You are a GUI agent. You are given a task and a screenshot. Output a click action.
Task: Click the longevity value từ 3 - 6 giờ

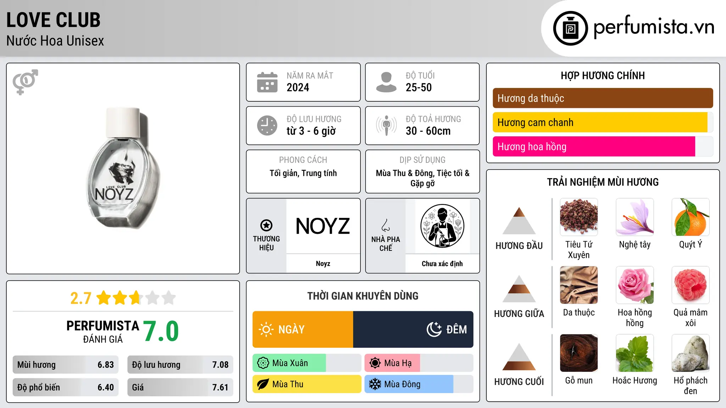point(311,131)
